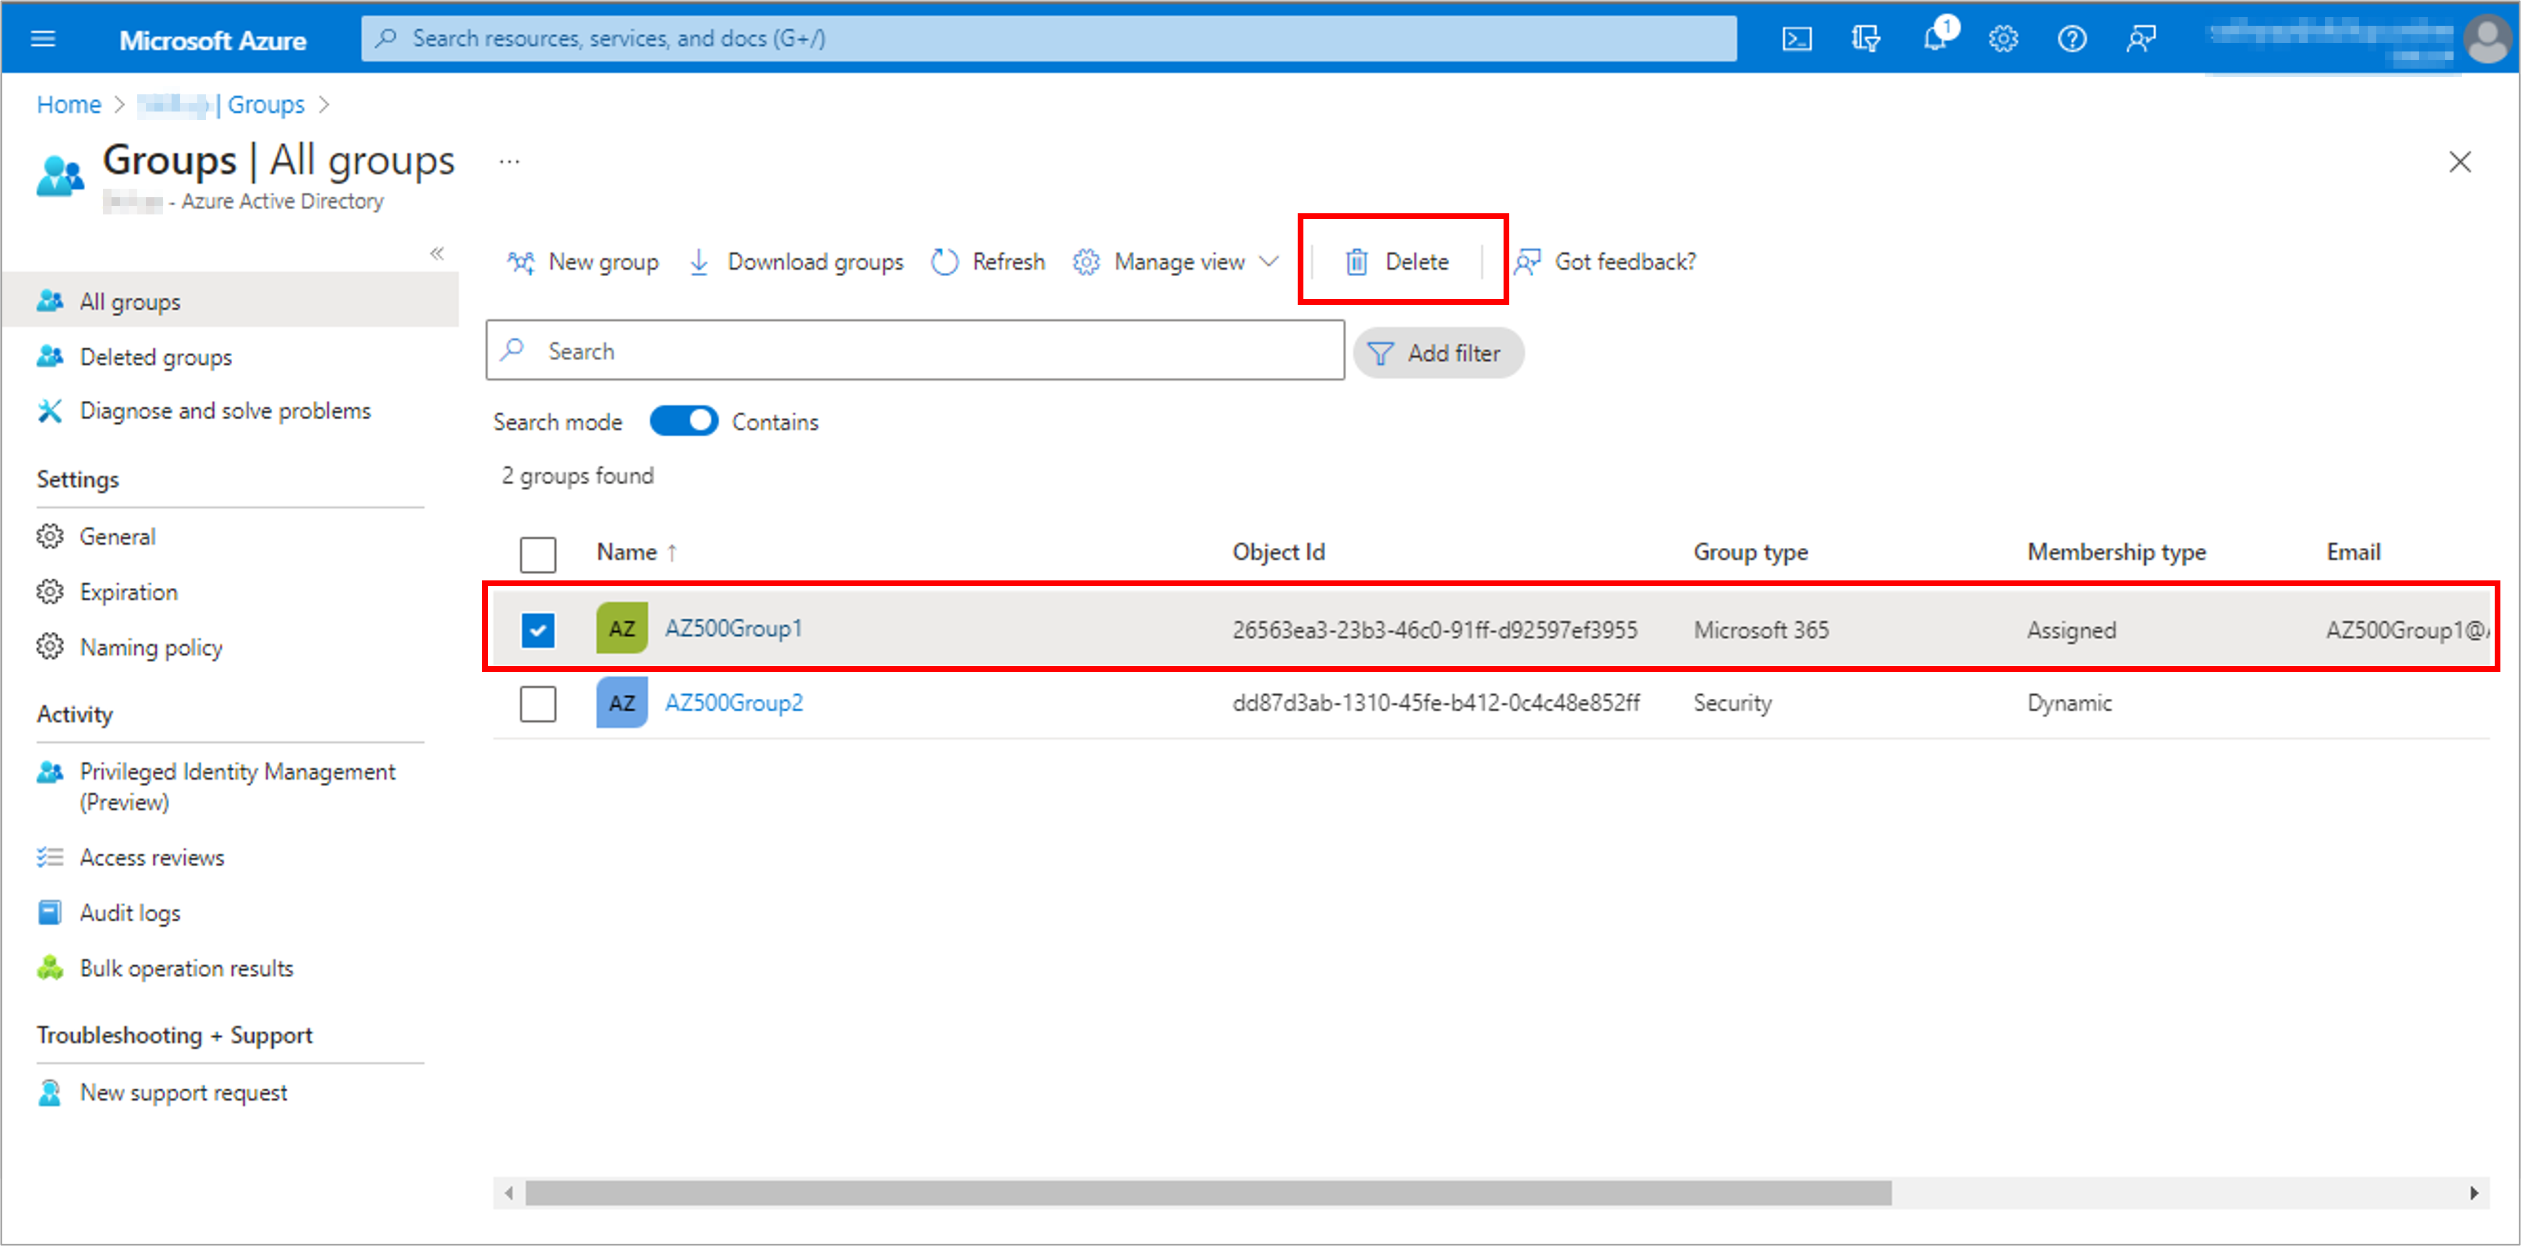Uncheck the AZ500Group1 row checkbox
The width and height of the screenshot is (2521, 1246).
point(538,630)
